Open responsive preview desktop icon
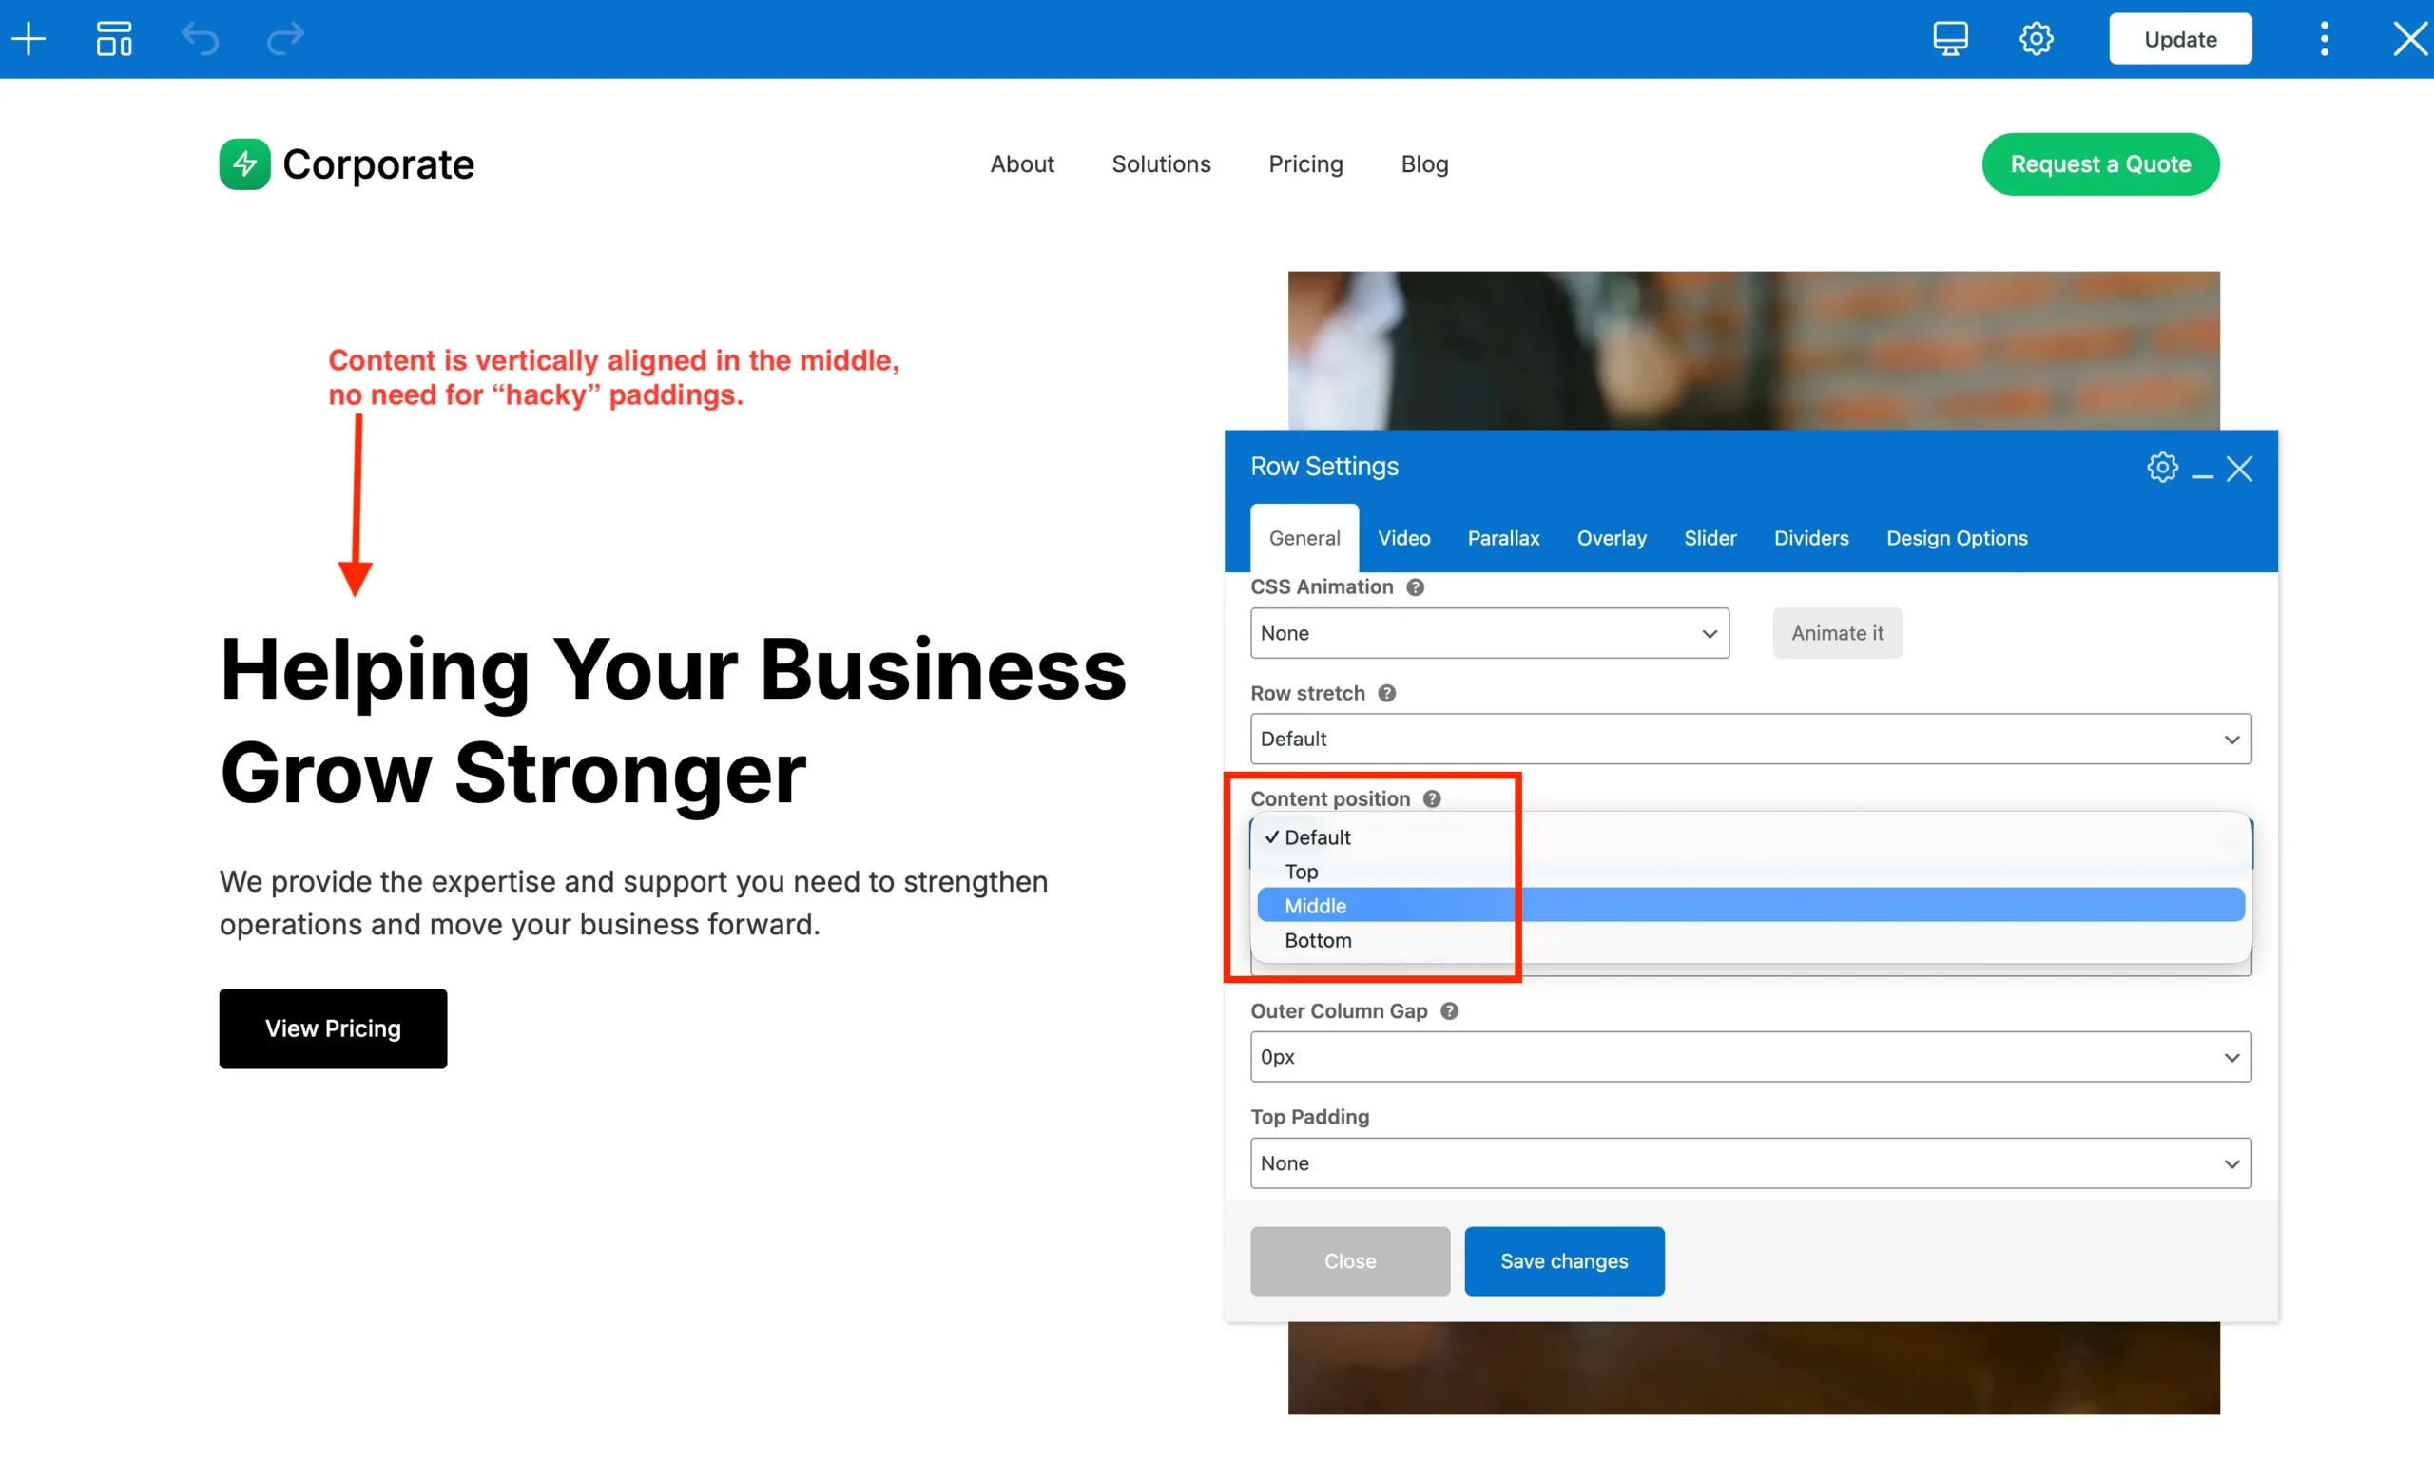The width and height of the screenshot is (2434, 1479). [1950, 40]
